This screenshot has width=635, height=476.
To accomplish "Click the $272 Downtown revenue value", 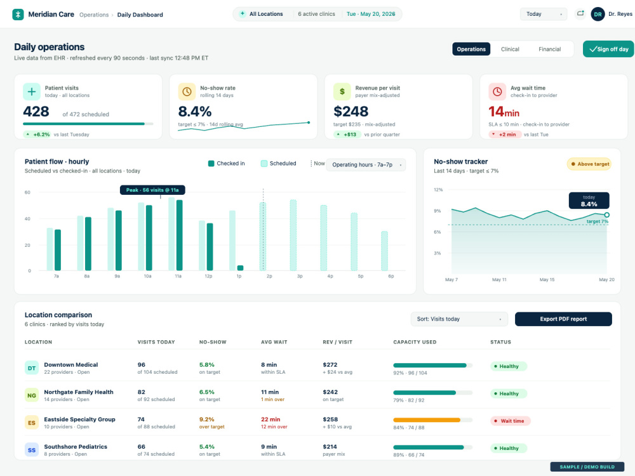I will [x=330, y=365].
